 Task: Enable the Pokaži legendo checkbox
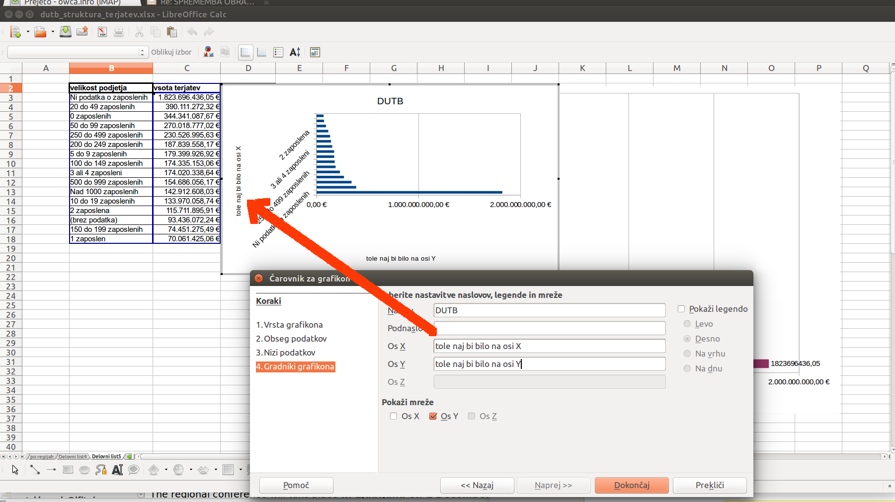click(681, 309)
